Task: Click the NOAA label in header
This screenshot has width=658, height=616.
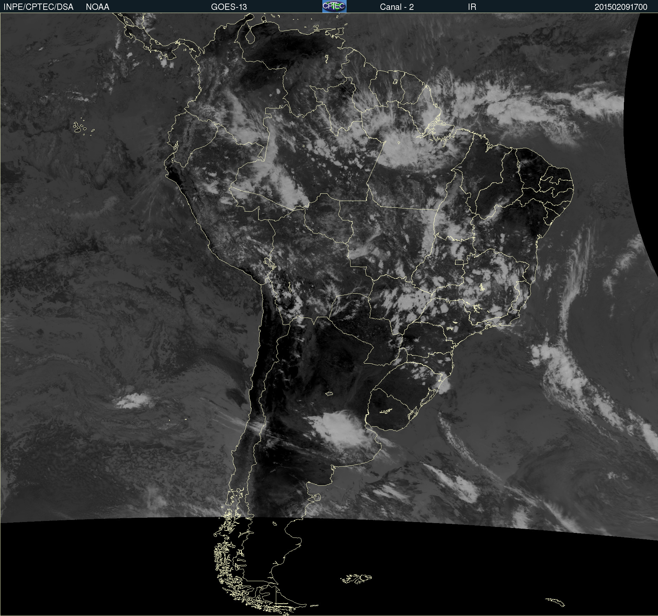Action: (x=97, y=7)
